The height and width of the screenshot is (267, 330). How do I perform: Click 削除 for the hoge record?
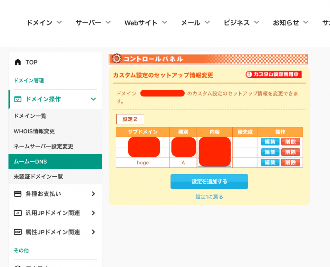pyautogui.click(x=290, y=163)
